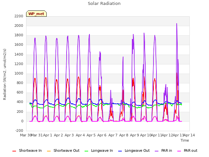Click the 1800 y-axis tick label
The height and width of the screenshot is (157, 209).
[x=19, y=35]
